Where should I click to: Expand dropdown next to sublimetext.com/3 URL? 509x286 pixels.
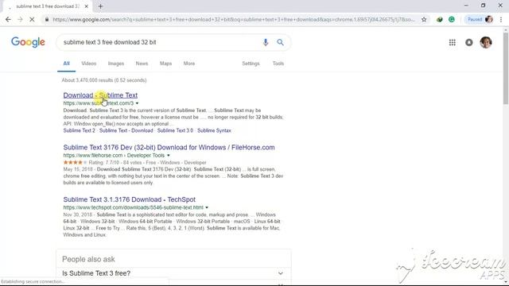[137, 103]
